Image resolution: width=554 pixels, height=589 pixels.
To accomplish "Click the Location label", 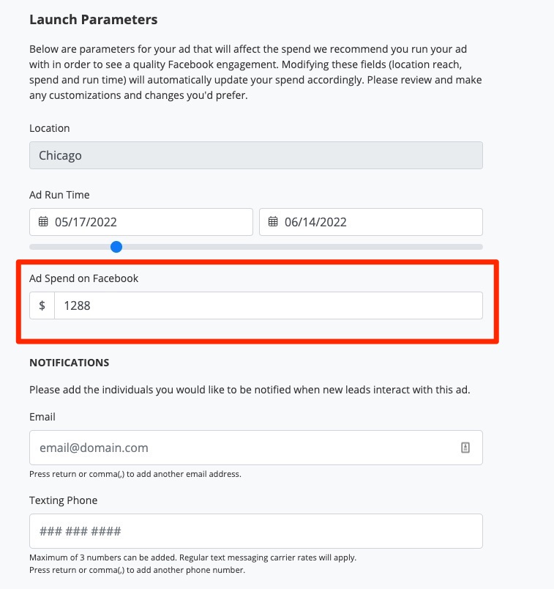I will click(49, 128).
